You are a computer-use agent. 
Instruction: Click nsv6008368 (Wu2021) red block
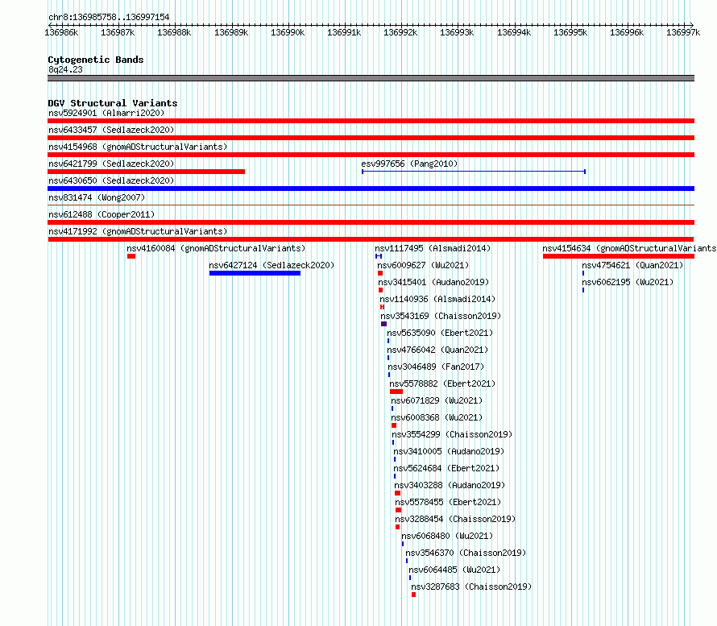pyautogui.click(x=394, y=425)
